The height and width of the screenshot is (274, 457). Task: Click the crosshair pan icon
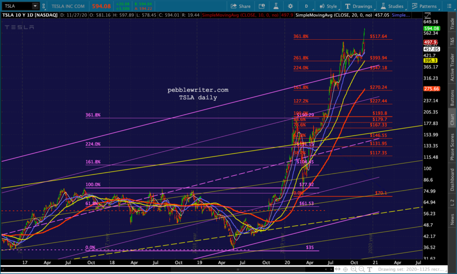coord(345,270)
